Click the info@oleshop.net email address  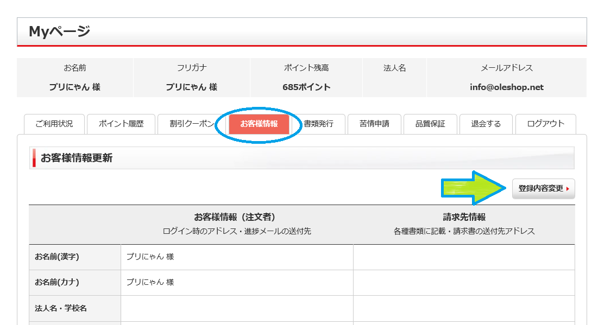[x=506, y=87]
